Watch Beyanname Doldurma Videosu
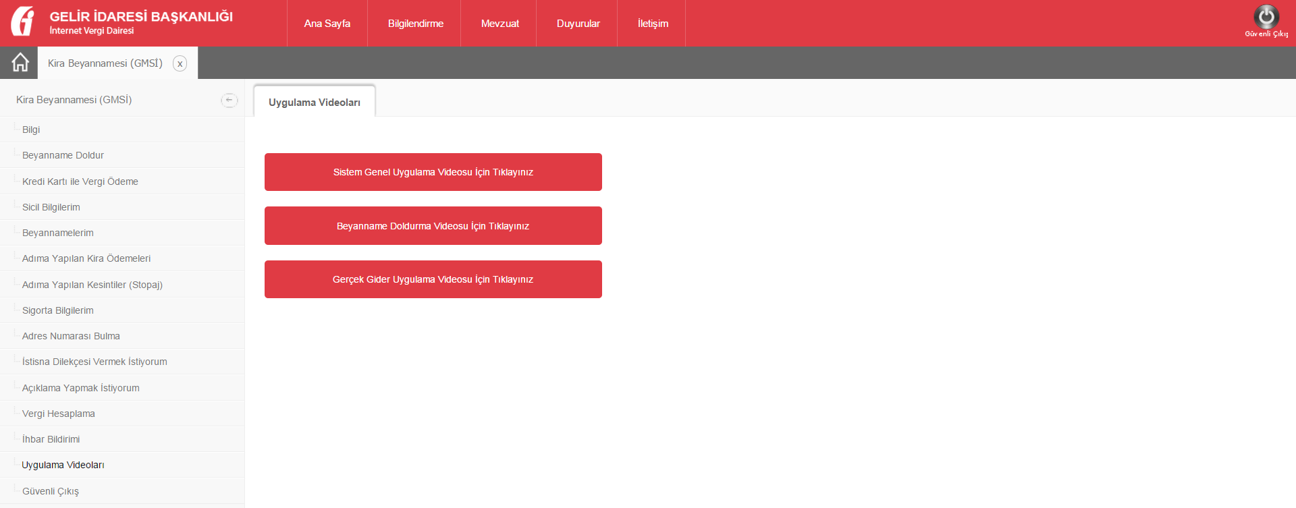This screenshot has width=1296, height=508. click(x=433, y=225)
